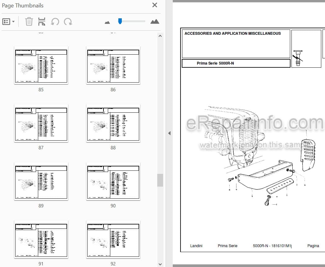Select page 87 thumbnail
Screen dimensions: 325x267
pos(41,123)
